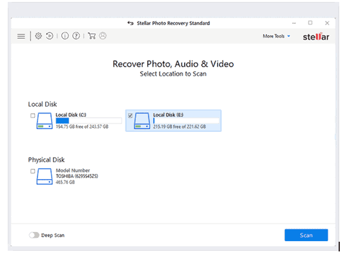Click Local Disk (C:) usage bar
Image resolution: width=347 pixels, height=254 pixels.
89,121
